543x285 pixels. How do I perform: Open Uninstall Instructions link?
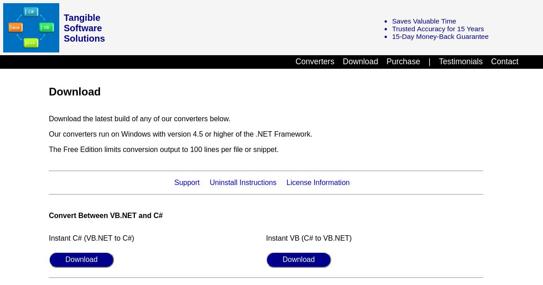pos(243,183)
